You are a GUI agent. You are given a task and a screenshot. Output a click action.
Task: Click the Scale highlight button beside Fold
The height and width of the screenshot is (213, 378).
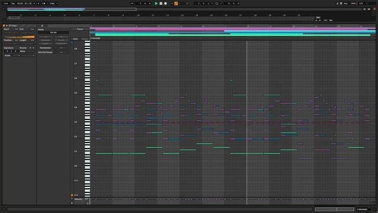pos(84,39)
